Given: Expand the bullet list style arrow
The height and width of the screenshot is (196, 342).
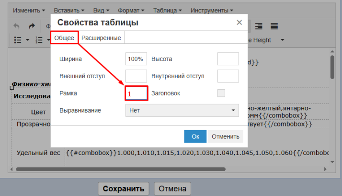Looking at the screenshot, I should point(28,40).
